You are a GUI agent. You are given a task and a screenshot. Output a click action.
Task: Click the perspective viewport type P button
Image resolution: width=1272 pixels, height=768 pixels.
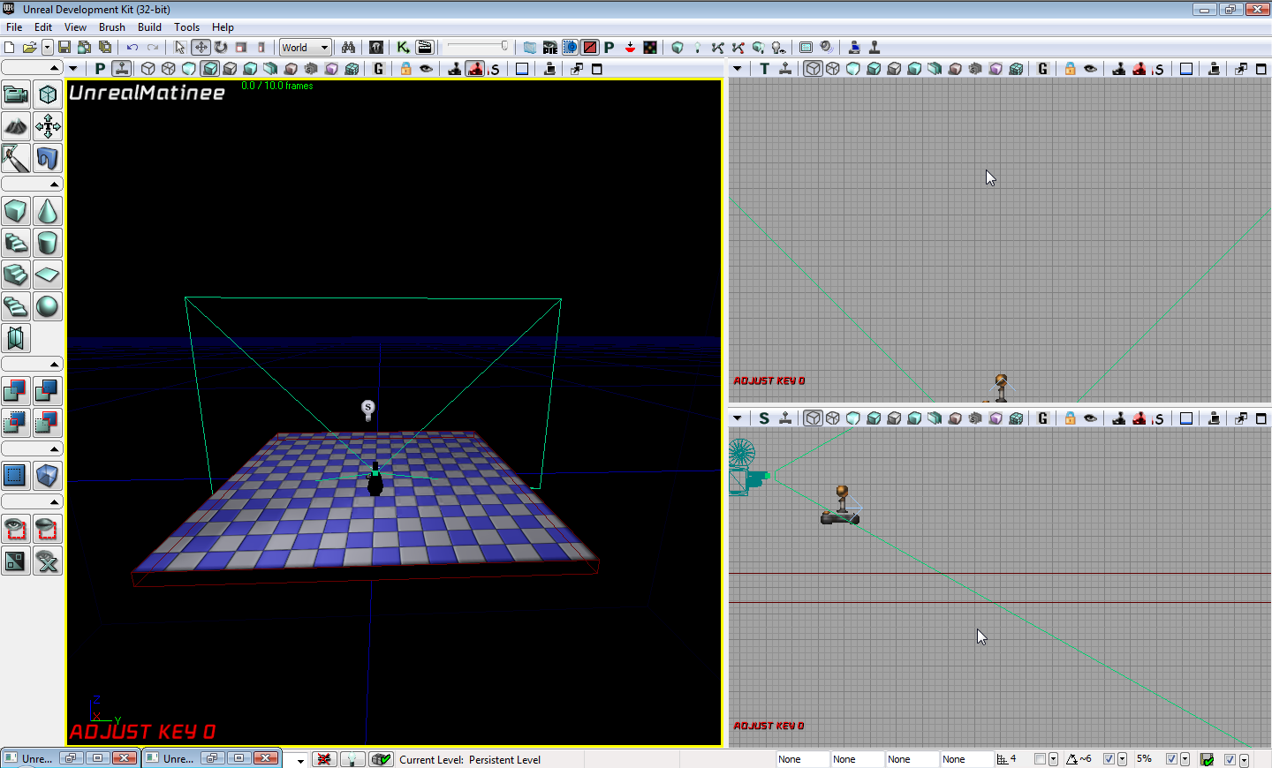click(x=100, y=69)
